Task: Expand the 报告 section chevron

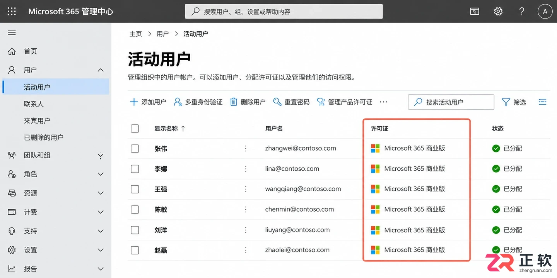Action: click(101, 269)
